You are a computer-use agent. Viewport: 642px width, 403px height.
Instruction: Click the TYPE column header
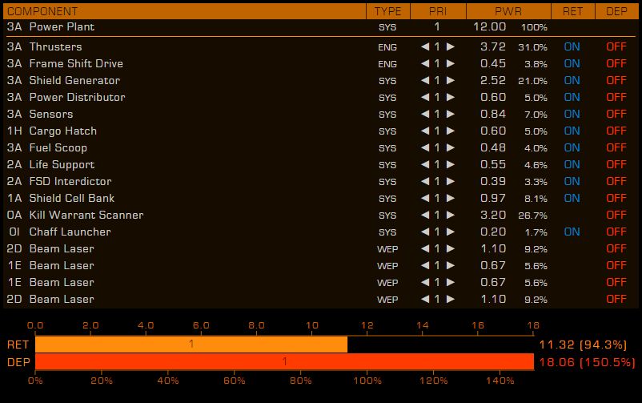point(387,11)
